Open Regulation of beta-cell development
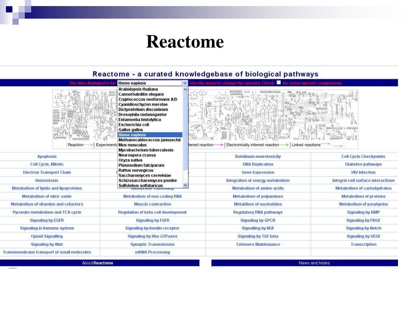The image size is (415, 311). tap(152, 212)
